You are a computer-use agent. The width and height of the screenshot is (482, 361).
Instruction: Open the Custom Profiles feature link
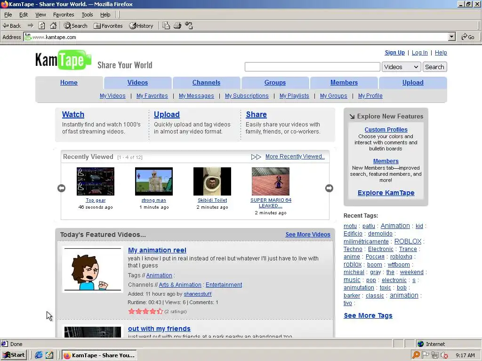[386, 130]
